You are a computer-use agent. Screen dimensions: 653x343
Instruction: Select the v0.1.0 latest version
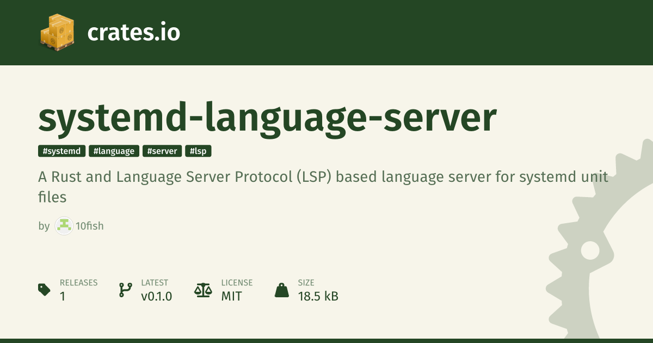[156, 297]
